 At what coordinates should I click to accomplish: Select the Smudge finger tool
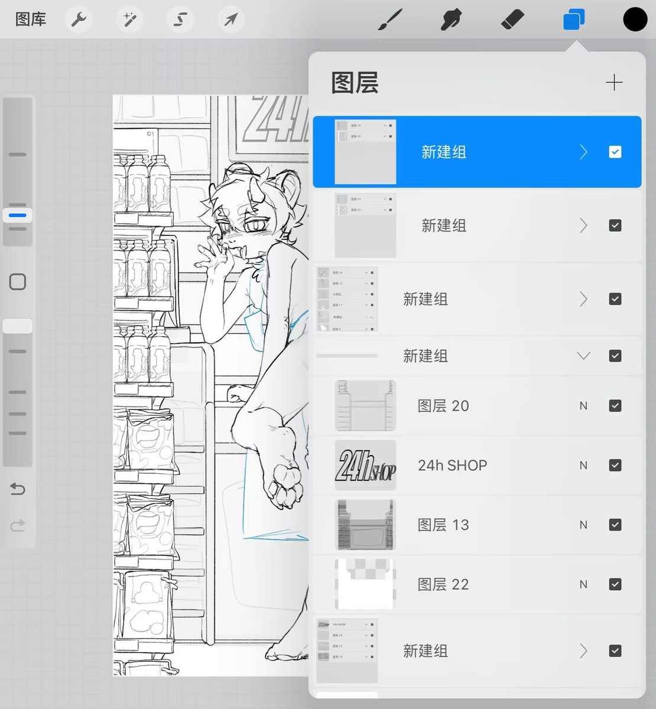pyautogui.click(x=452, y=19)
